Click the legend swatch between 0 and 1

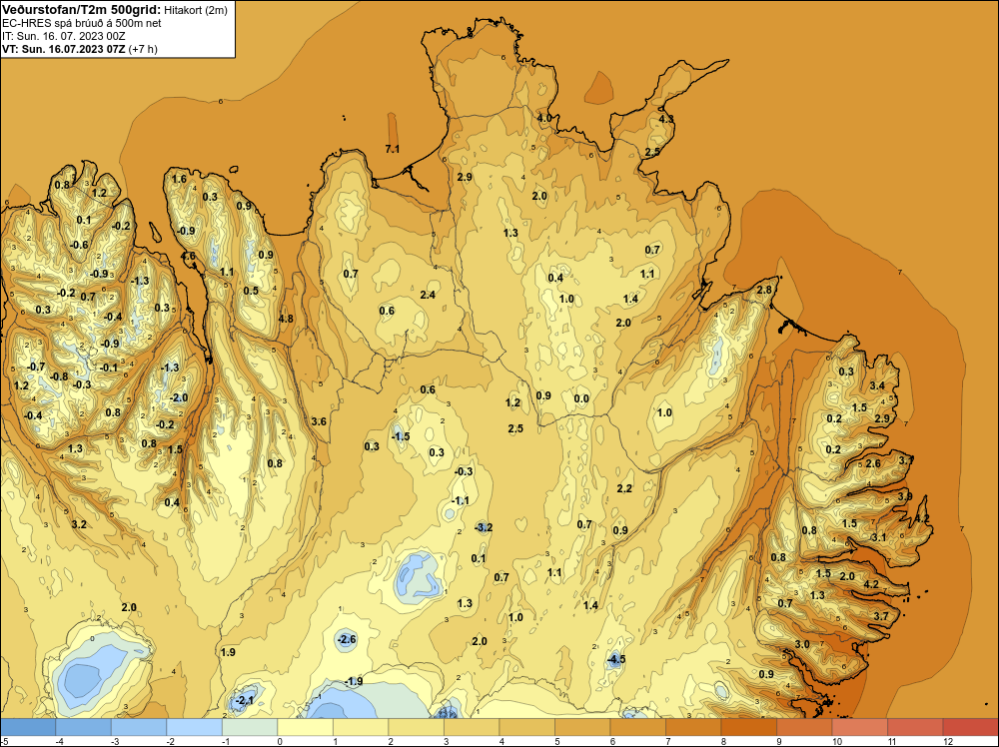coord(305,727)
